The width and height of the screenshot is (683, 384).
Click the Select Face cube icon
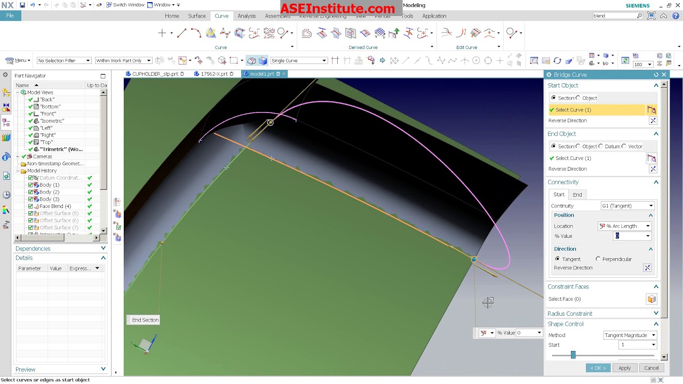click(x=652, y=299)
